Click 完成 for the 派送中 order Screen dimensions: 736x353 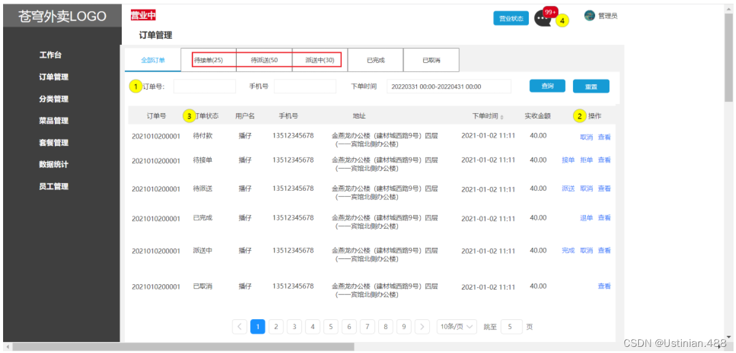[x=568, y=251]
